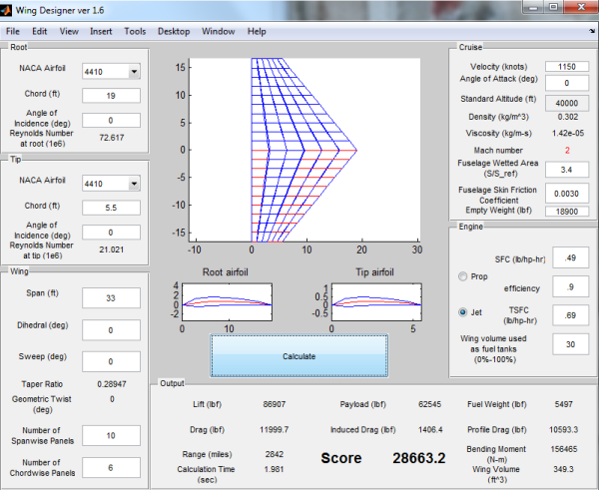Image resolution: width=599 pixels, height=490 pixels.
Task: Click the Desktop menu item
Action: click(173, 31)
